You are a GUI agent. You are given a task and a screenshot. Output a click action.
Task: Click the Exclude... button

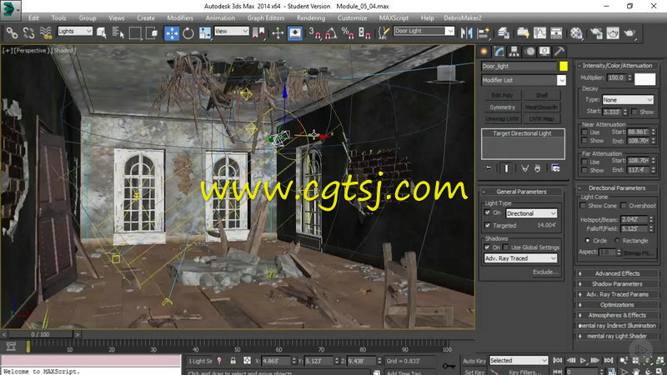pyautogui.click(x=545, y=272)
